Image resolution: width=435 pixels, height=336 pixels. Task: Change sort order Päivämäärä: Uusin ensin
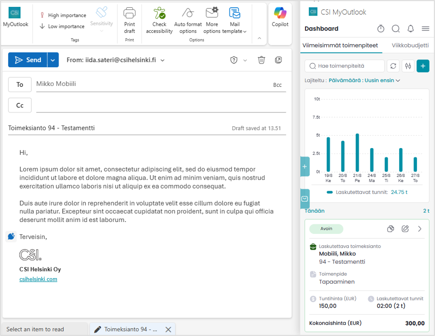point(364,80)
